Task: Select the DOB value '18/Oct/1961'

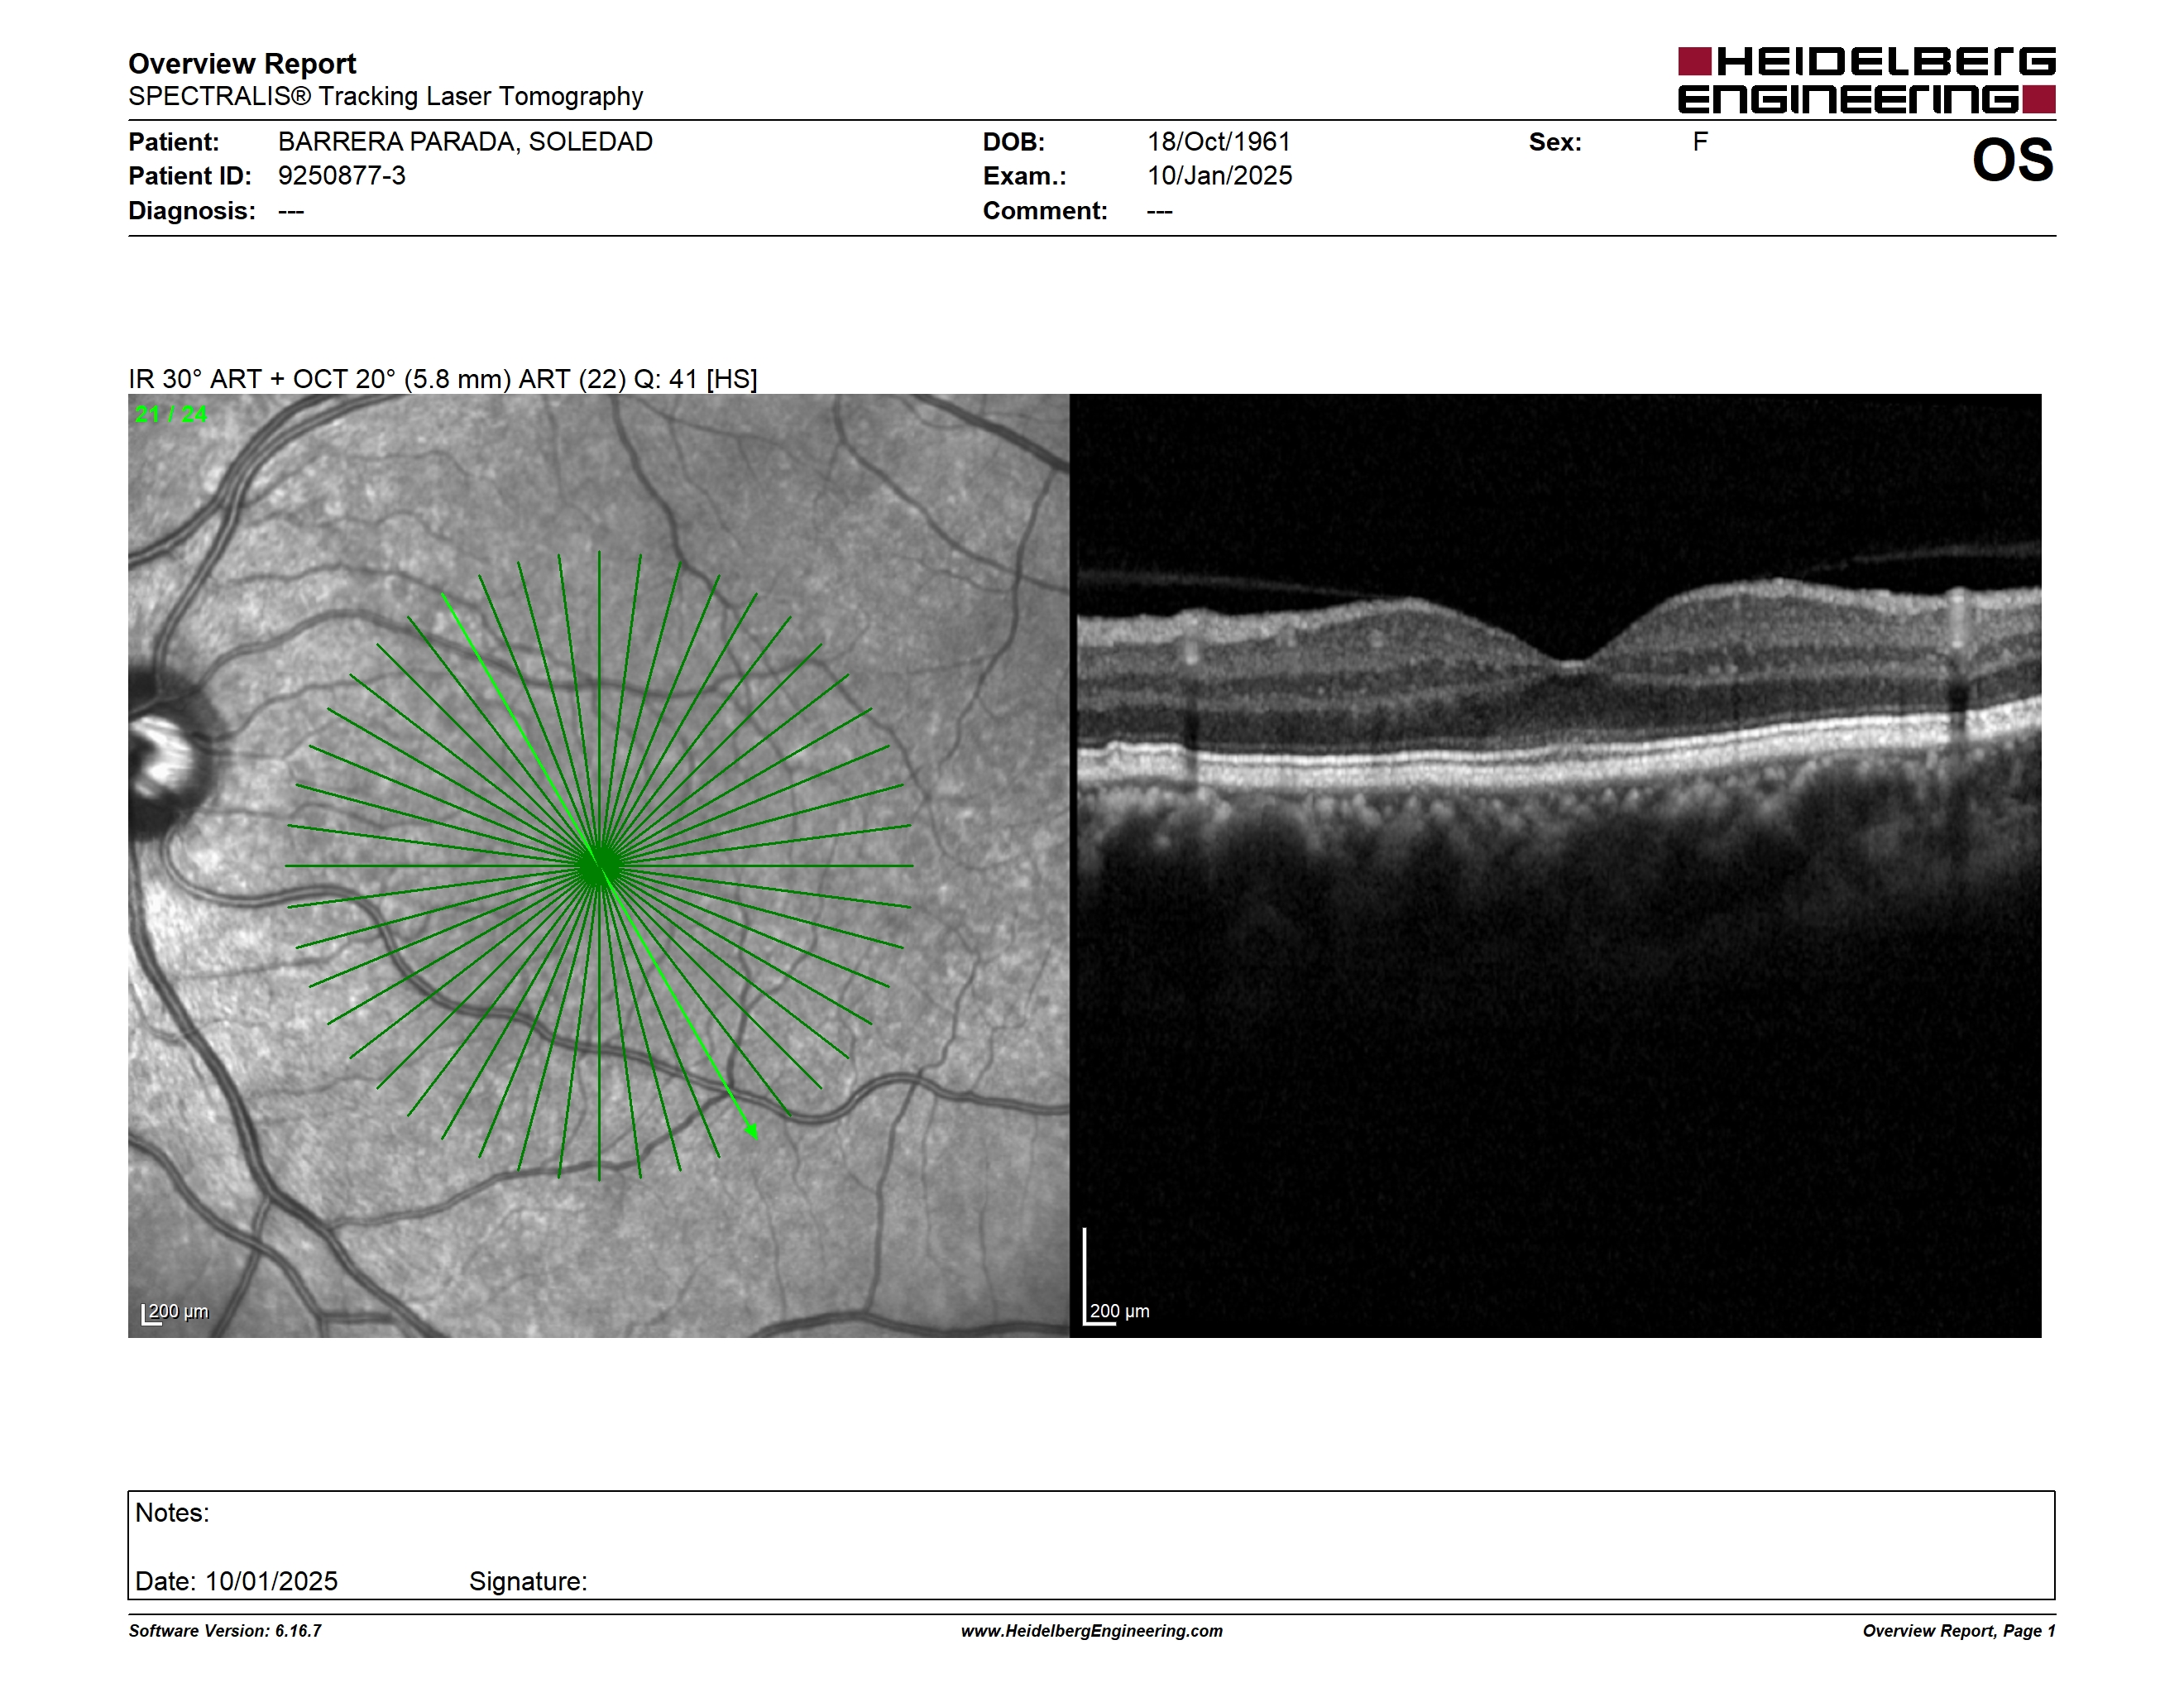Action: [1219, 142]
